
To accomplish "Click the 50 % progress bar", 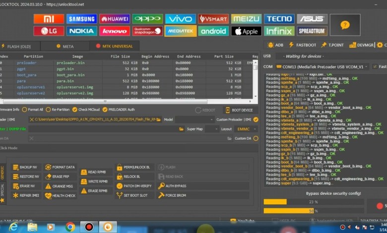I will point(314,211).
